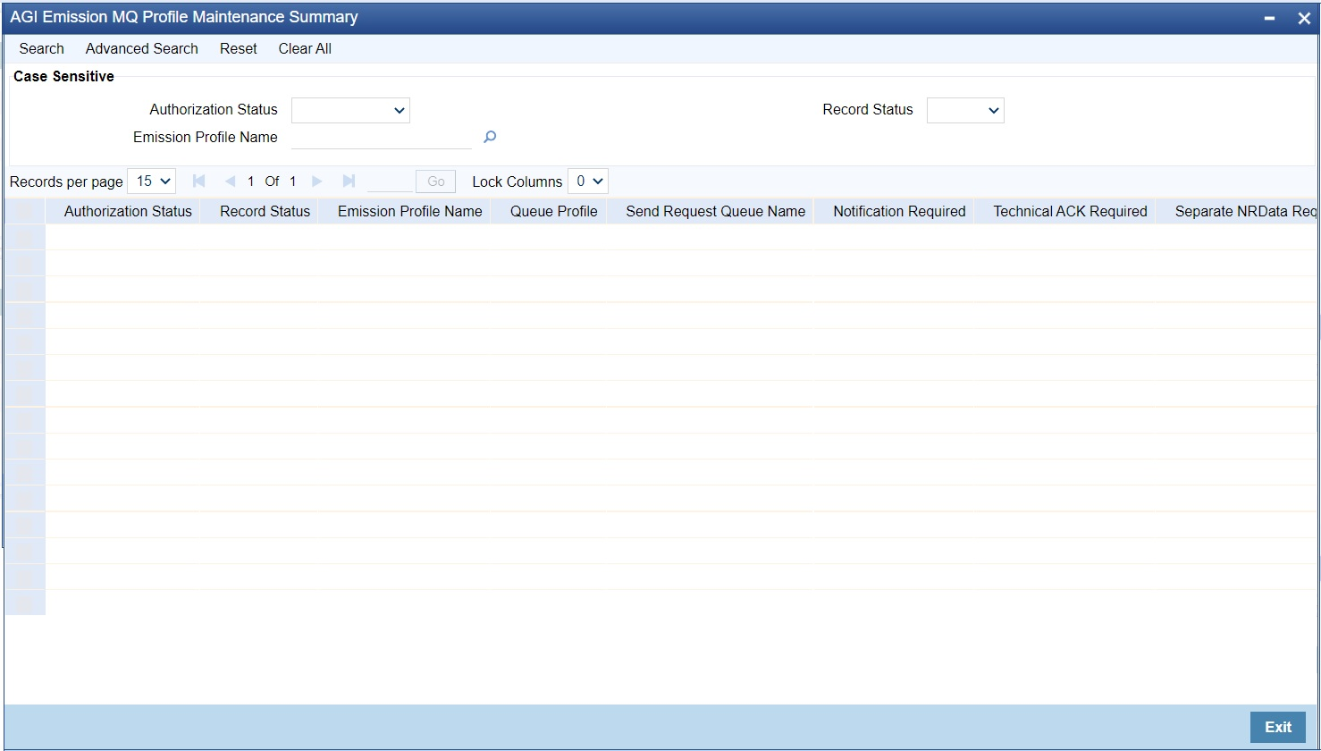Go to last page of records
The image size is (1321, 751).
point(349,181)
